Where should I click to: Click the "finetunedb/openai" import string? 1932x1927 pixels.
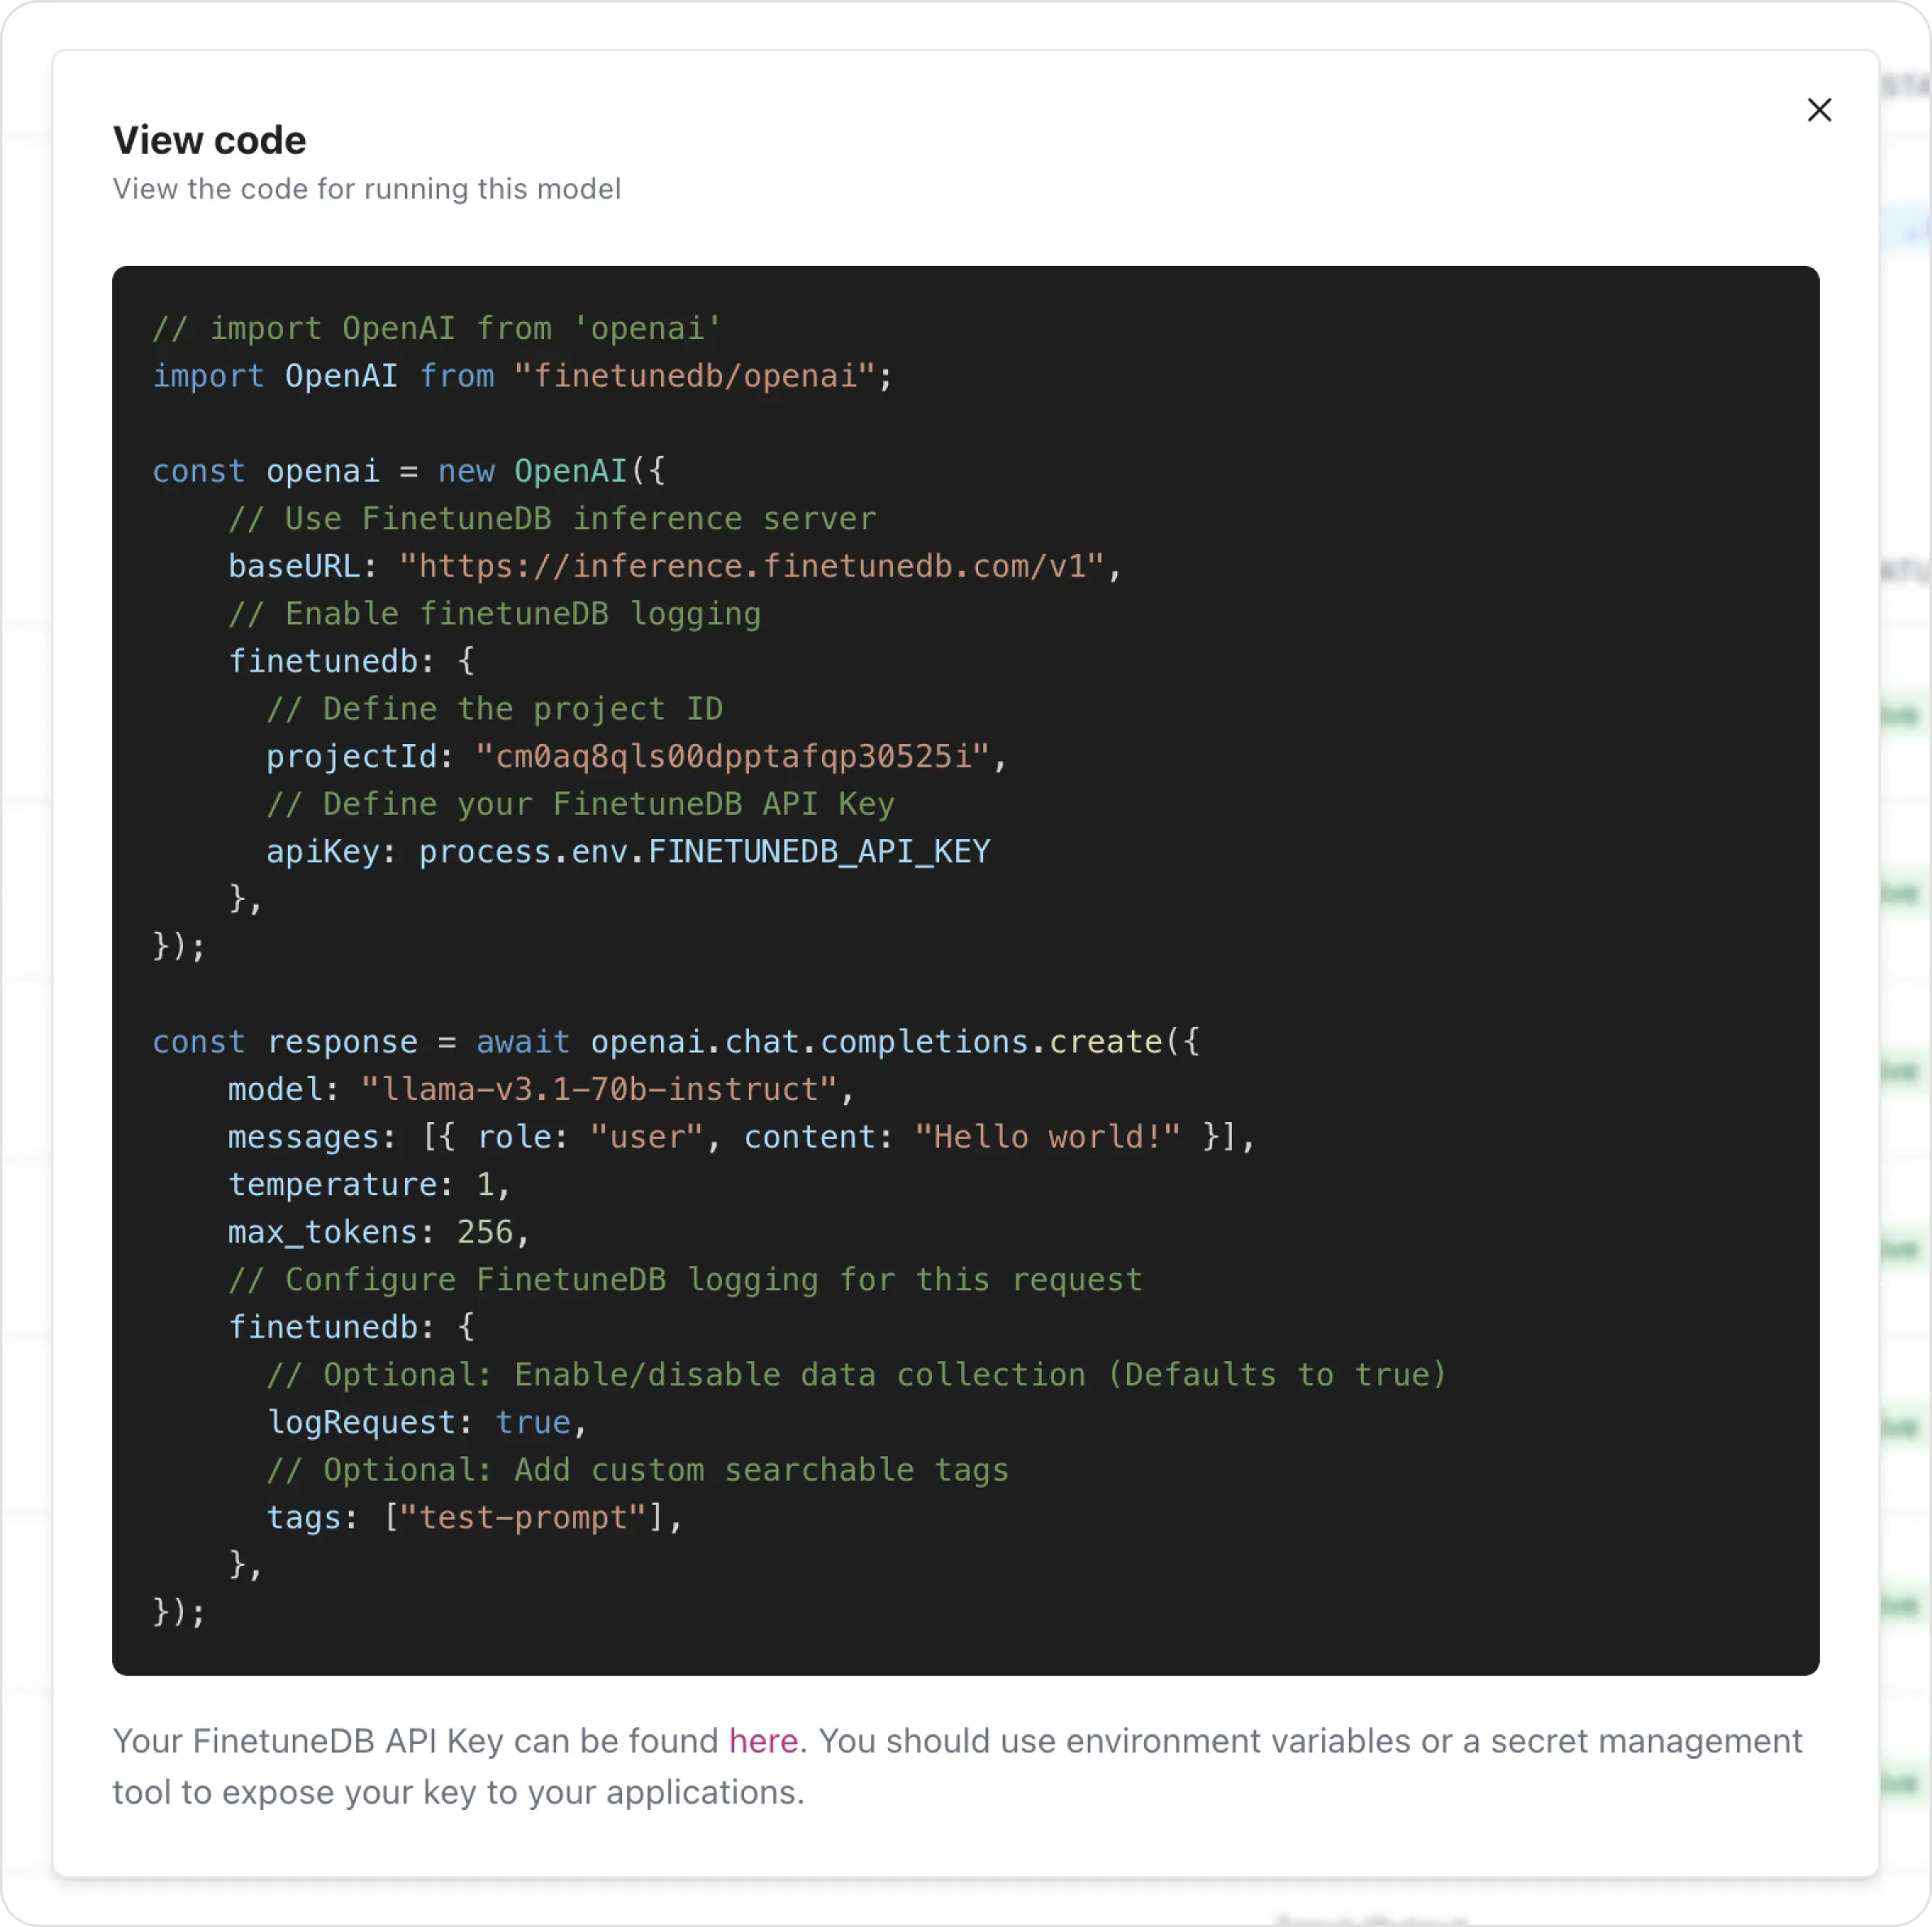(x=695, y=376)
